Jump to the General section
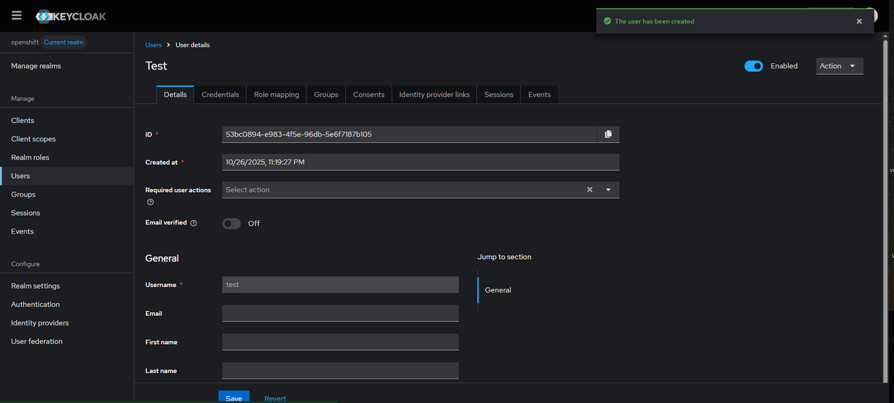The image size is (894, 403). click(498, 290)
